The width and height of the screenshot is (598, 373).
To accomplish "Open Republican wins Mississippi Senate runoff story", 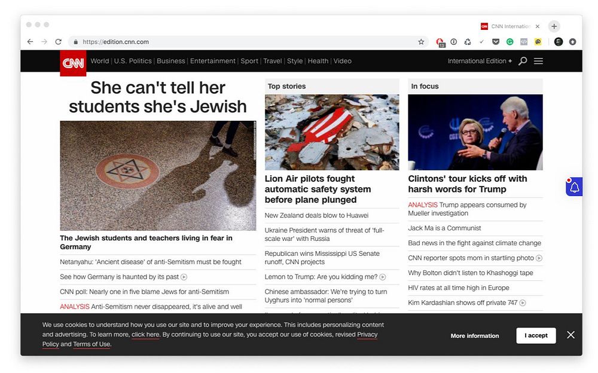I will [x=322, y=258].
